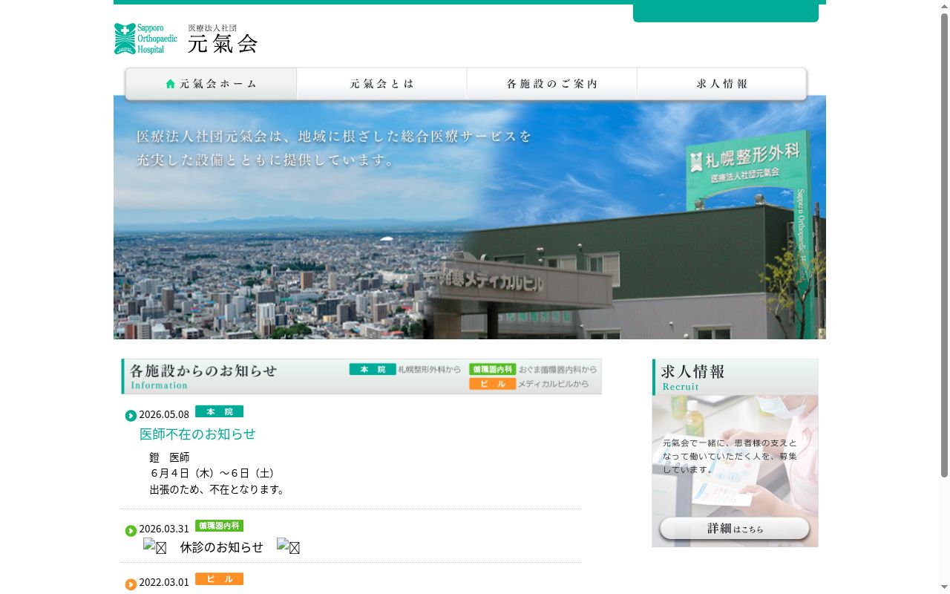Viewport: 950px width, 594px height.
Task: Click the 休診のお知らせ text
Action: coord(222,547)
